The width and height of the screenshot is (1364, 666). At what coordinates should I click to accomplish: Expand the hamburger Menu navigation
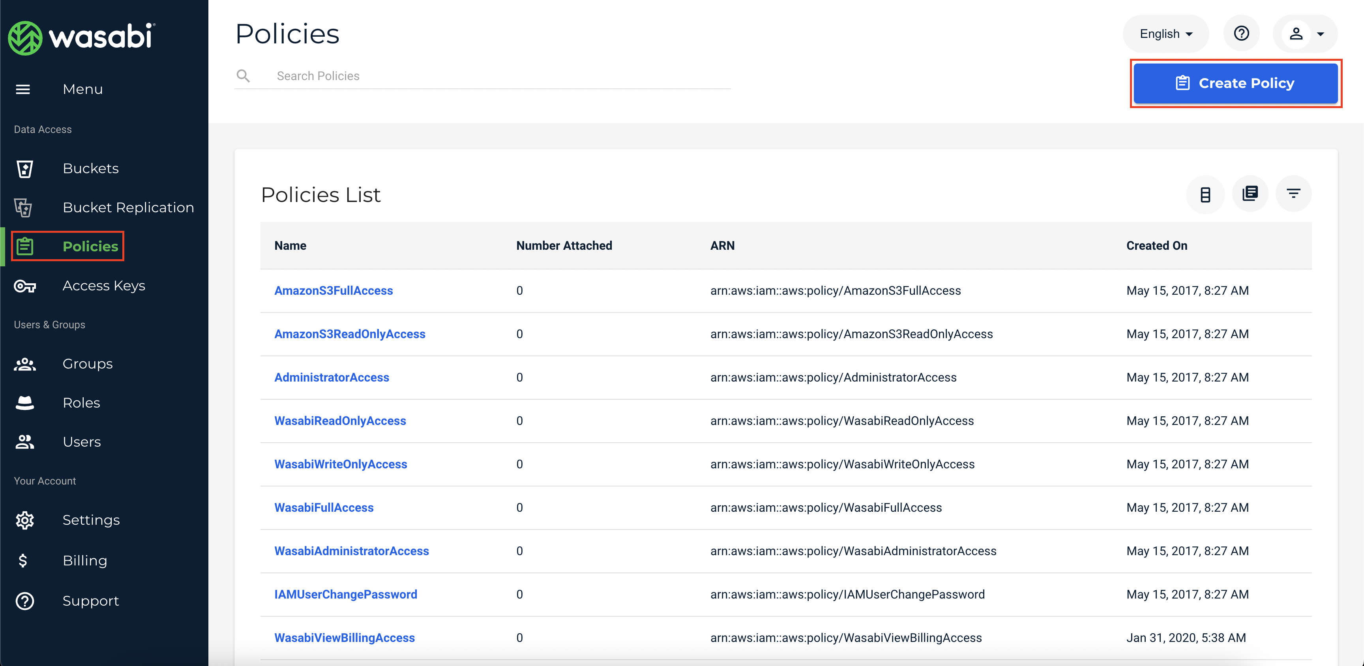[x=24, y=89]
